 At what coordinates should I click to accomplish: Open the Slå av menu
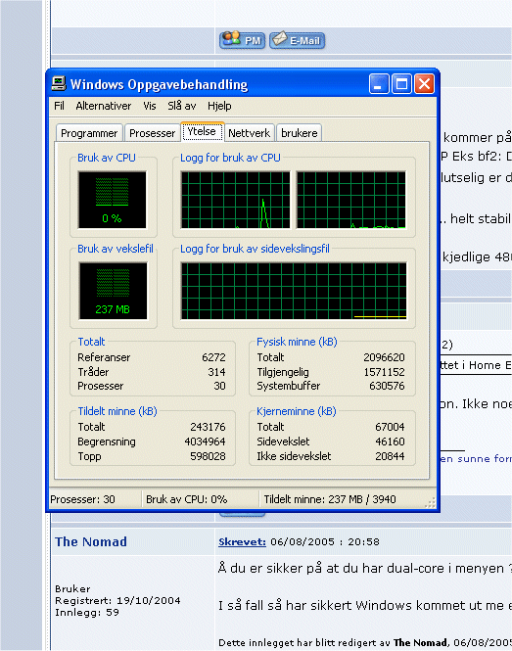coord(181,106)
